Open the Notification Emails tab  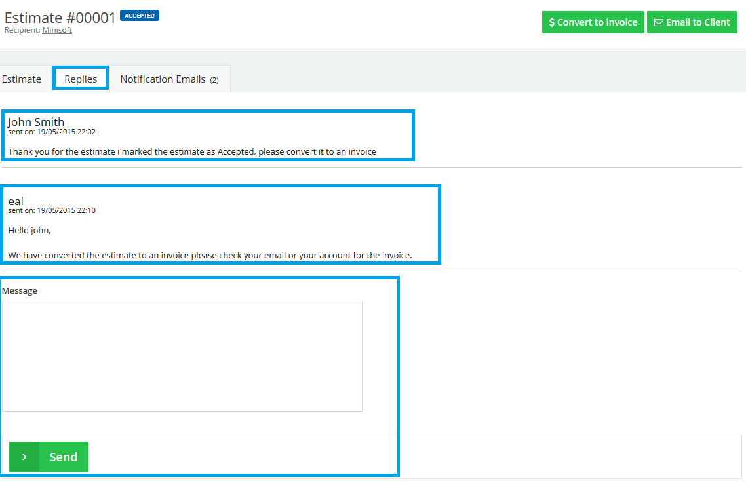[163, 79]
